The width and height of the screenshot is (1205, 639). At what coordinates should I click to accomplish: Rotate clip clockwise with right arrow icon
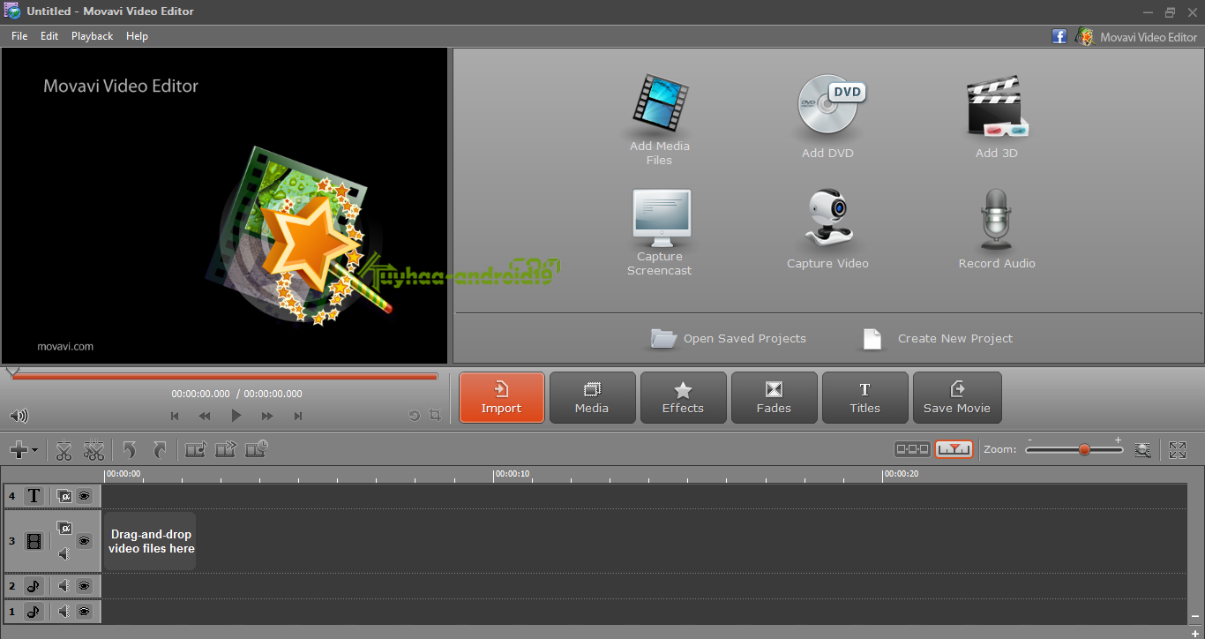coord(160,450)
